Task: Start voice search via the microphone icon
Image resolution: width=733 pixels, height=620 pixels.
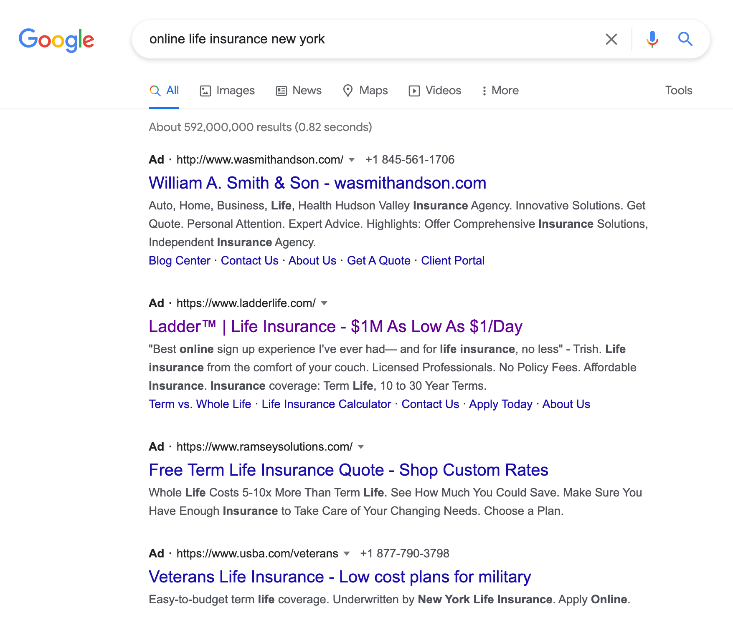Action: click(652, 39)
